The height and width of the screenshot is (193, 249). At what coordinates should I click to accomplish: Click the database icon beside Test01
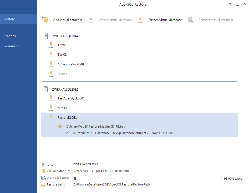pos(51,45)
